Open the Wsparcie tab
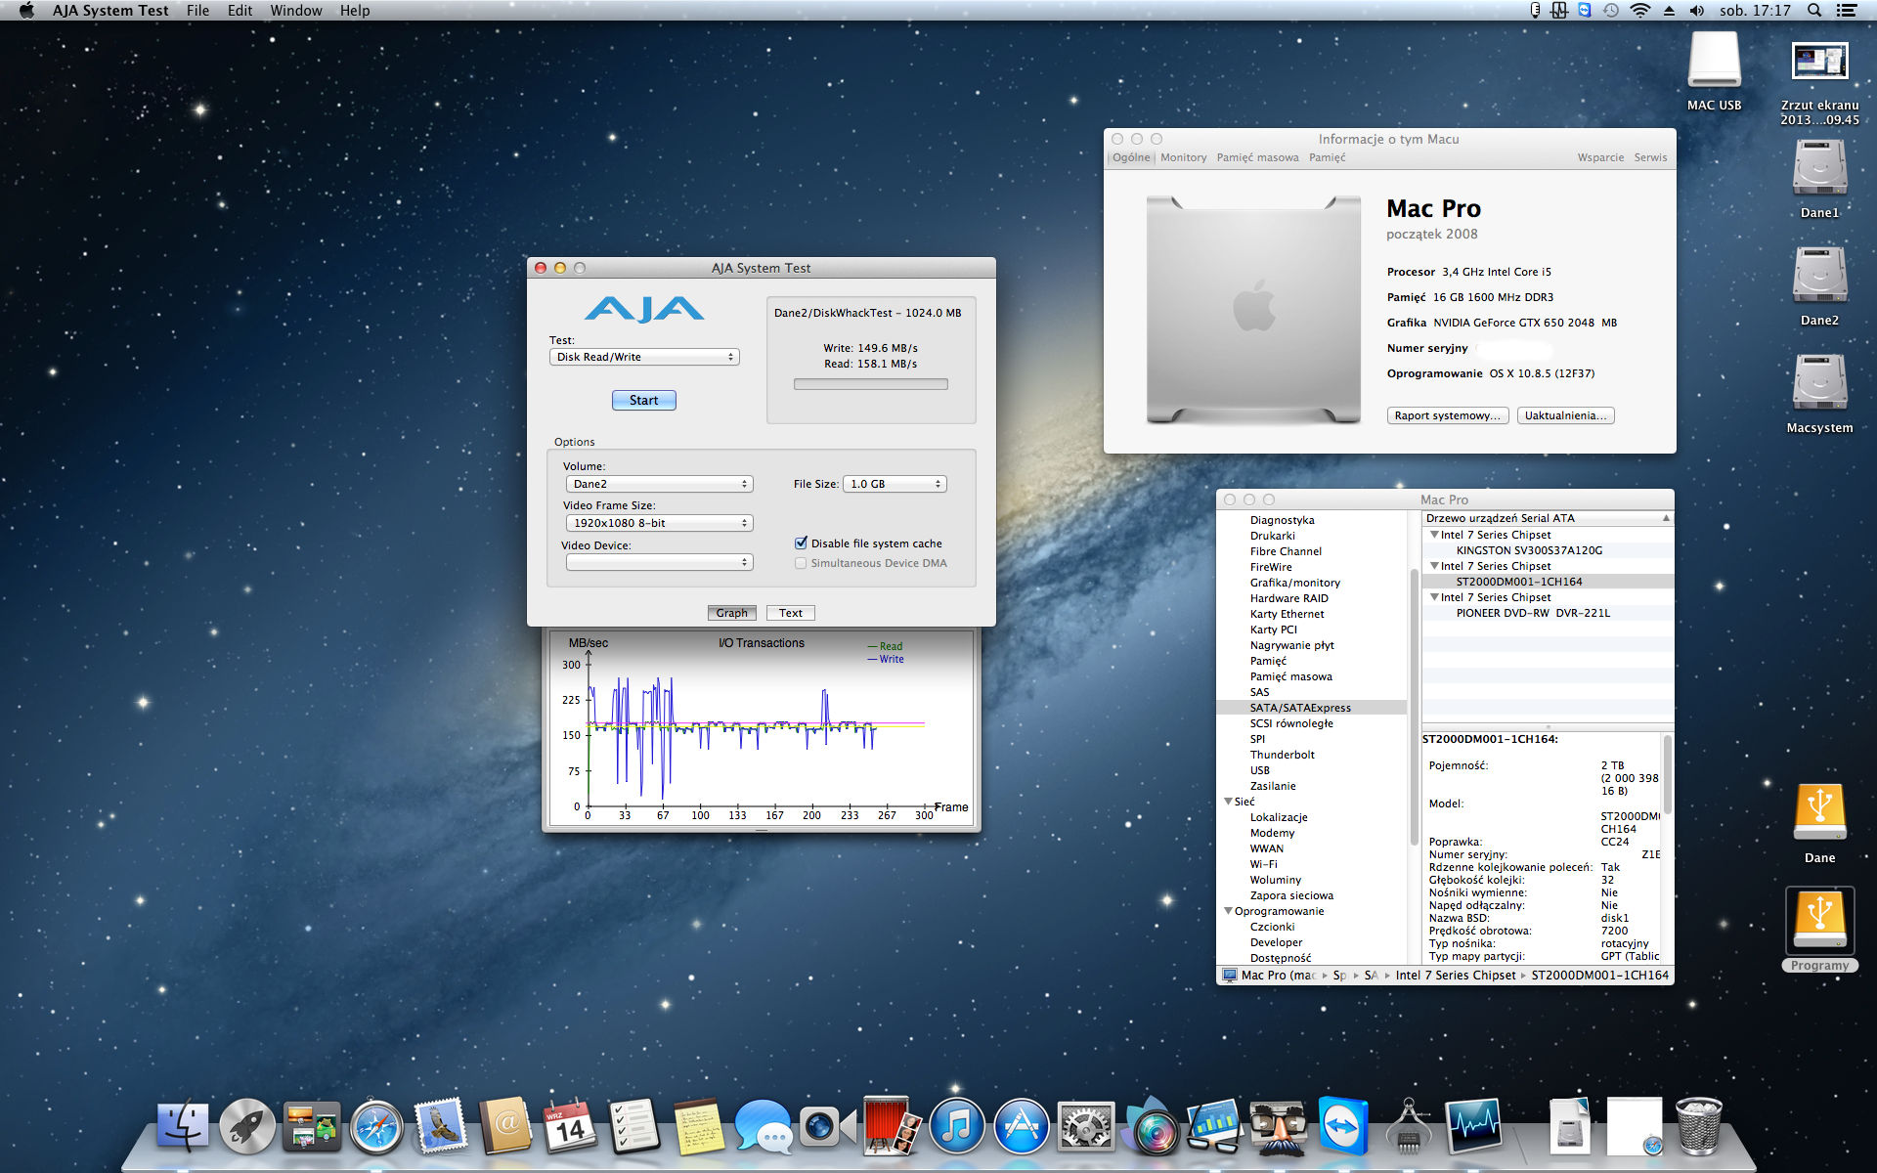Screen dimensions: 1877x1173 [1600, 157]
